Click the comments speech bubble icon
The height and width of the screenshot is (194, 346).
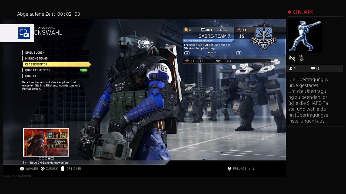point(313,69)
